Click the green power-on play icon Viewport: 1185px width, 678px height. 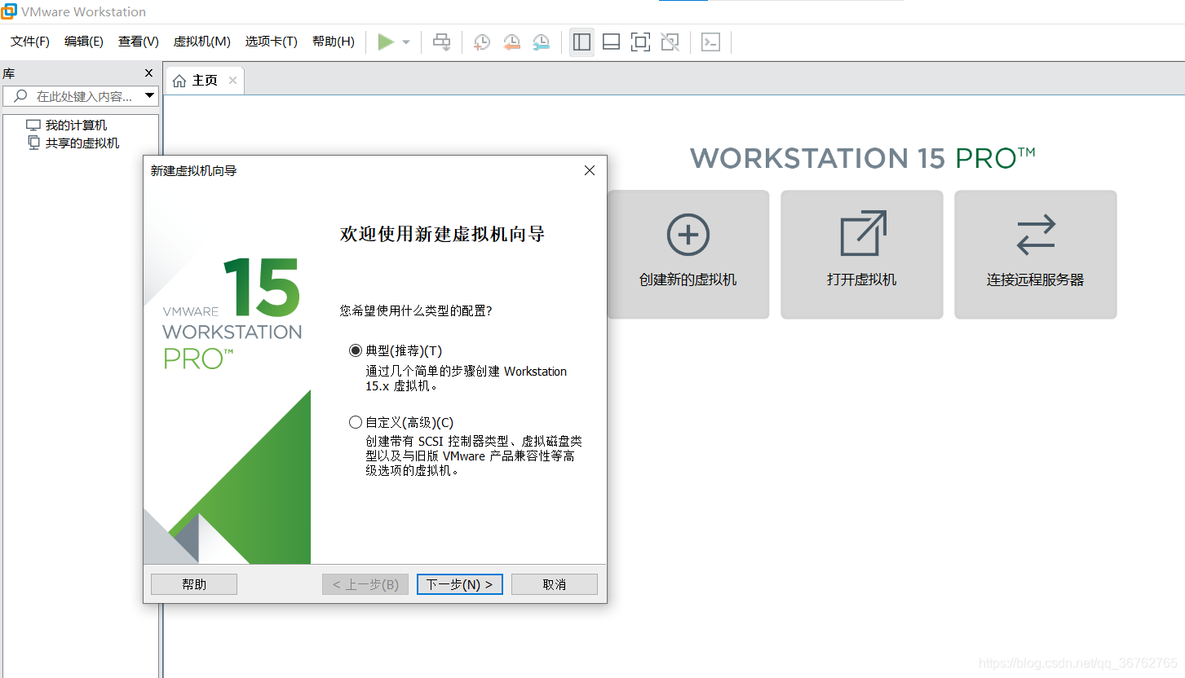click(x=386, y=42)
